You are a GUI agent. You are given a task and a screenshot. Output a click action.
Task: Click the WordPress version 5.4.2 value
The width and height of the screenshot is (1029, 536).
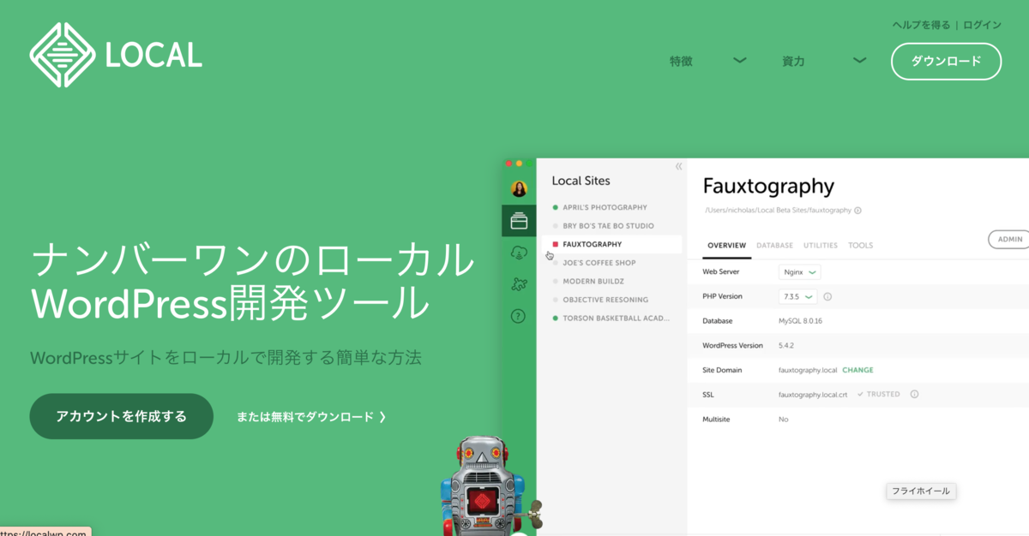point(787,346)
